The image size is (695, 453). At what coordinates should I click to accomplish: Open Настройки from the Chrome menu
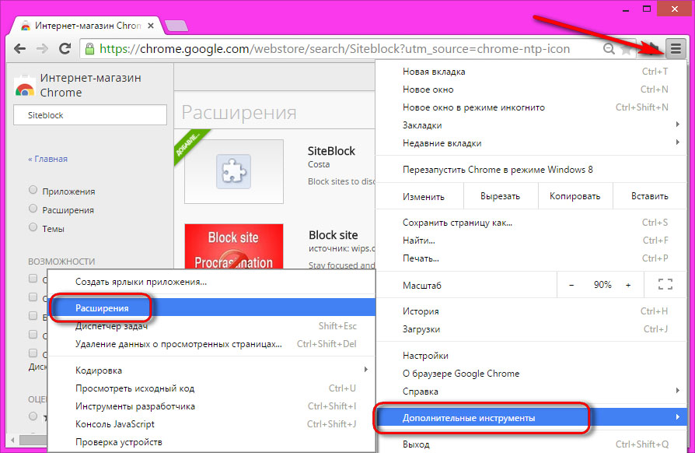(x=530, y=356)
